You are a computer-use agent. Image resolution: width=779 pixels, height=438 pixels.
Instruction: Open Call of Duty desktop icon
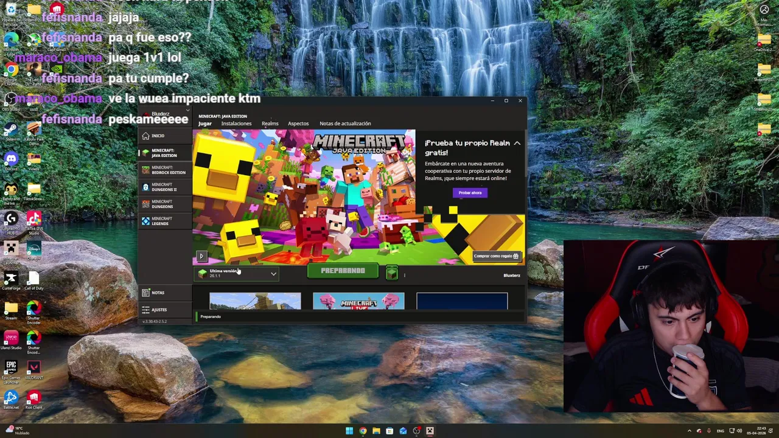[x=33, y=280]
